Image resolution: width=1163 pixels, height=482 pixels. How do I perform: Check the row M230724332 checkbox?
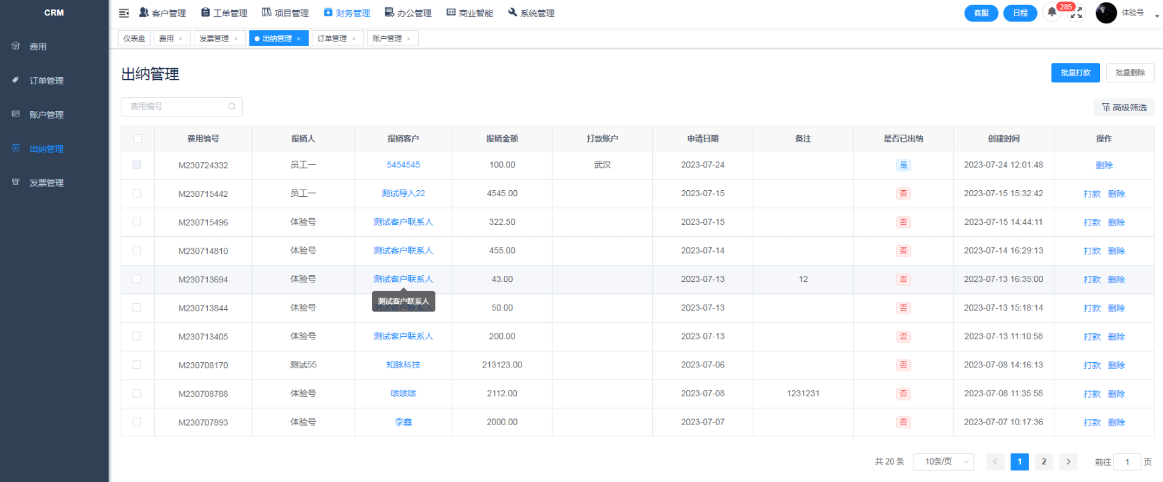137,165
